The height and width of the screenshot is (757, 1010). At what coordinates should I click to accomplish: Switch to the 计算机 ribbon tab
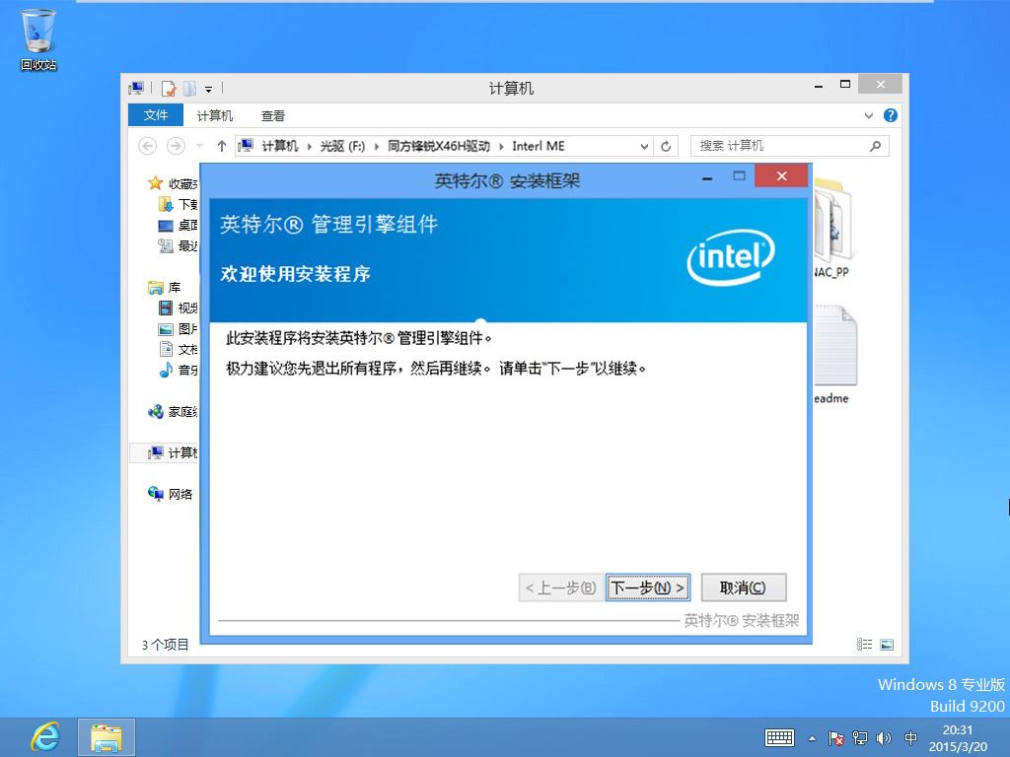[214, 116]
